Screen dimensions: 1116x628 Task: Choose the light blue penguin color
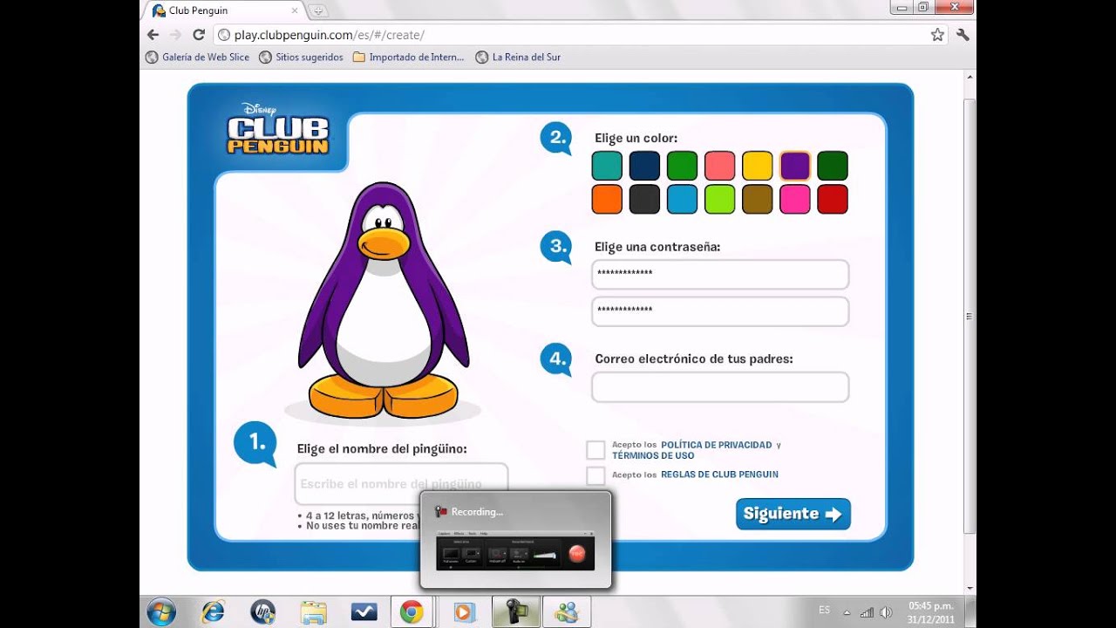pos(682,199)
